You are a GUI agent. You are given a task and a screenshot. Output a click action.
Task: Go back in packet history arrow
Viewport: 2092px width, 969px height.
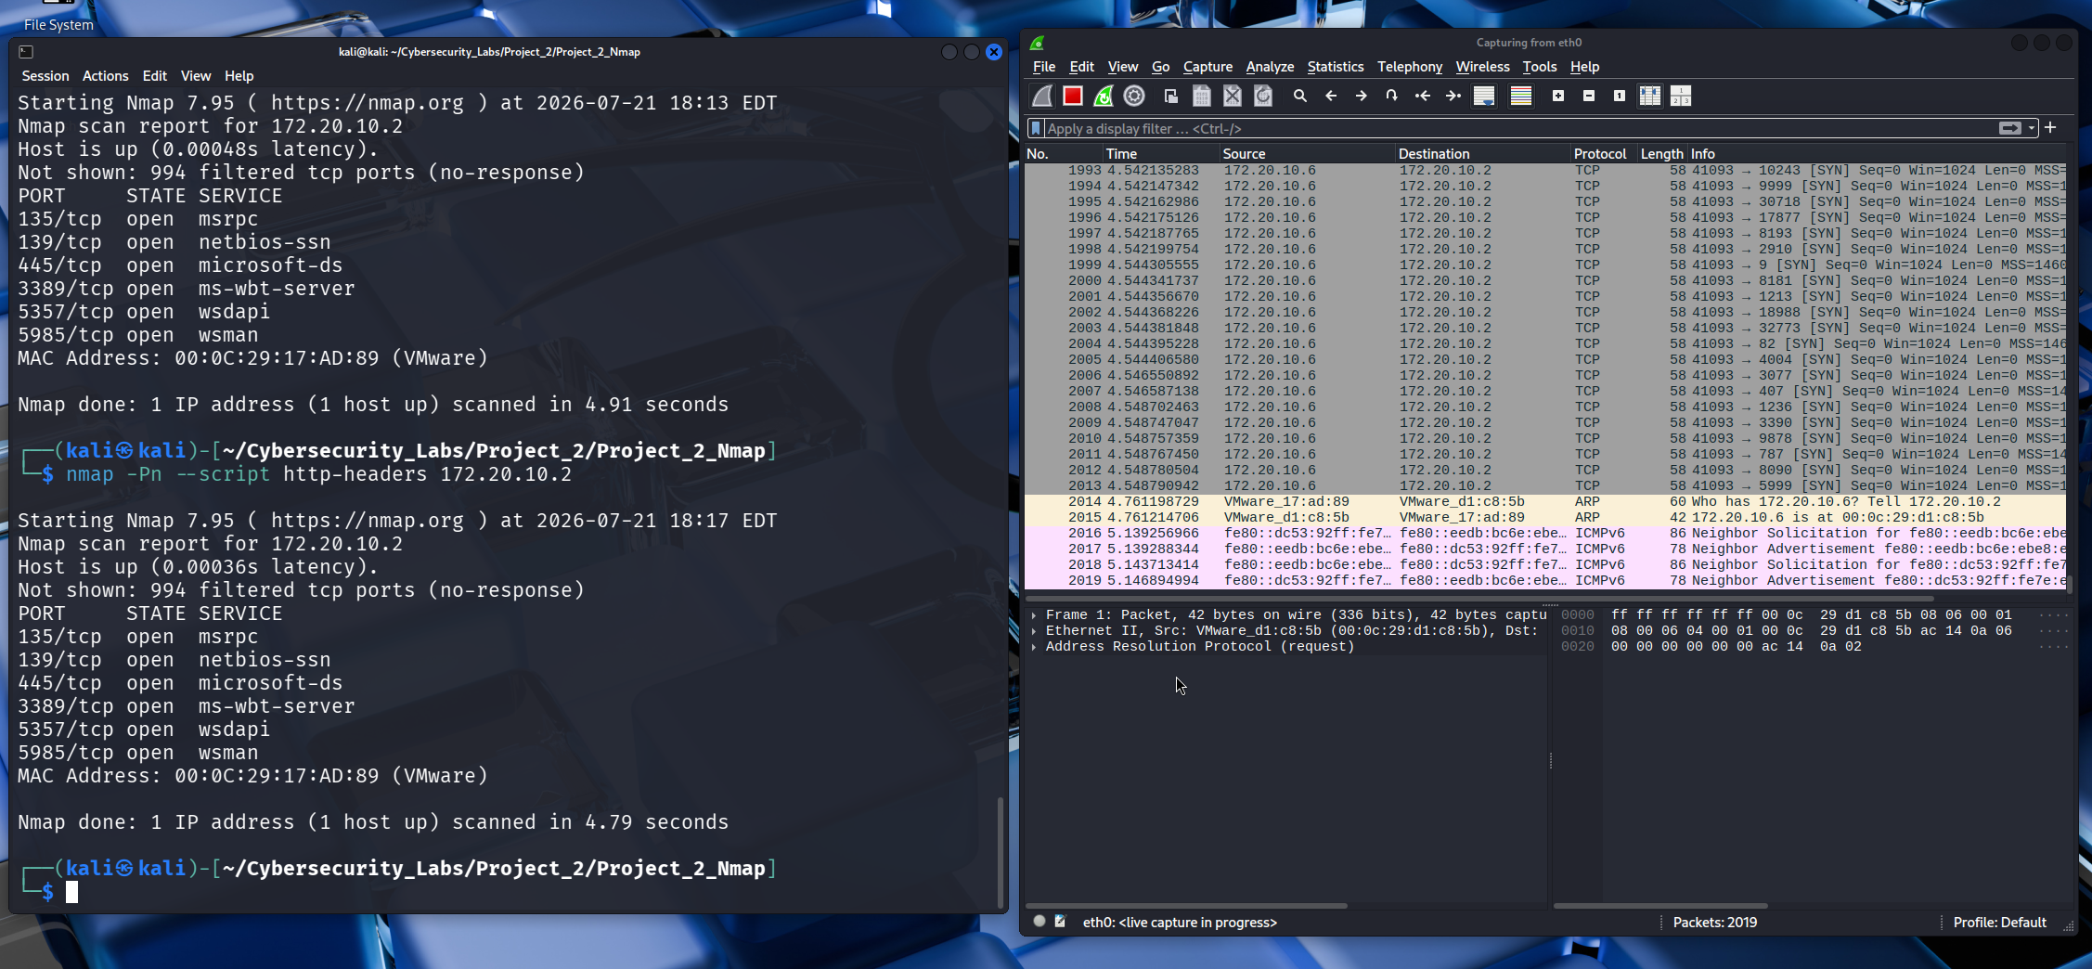(x=1331, y=96)
